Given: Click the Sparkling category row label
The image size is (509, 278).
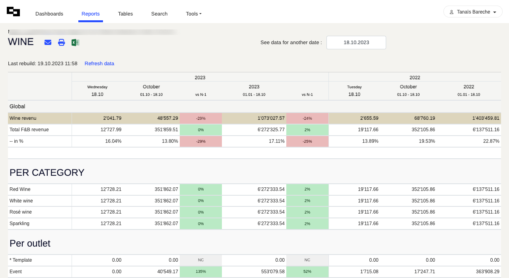Looking at the screenshot, I should click(19, 224).
